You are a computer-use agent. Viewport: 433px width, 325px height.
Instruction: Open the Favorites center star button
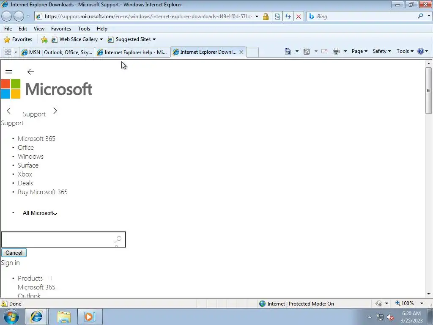[18, 39]
